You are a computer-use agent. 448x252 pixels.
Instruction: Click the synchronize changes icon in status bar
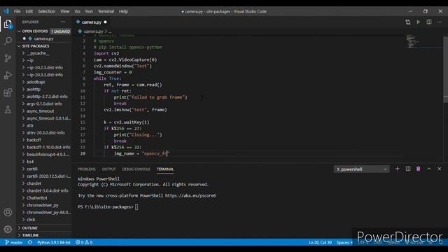pos(30,242)
